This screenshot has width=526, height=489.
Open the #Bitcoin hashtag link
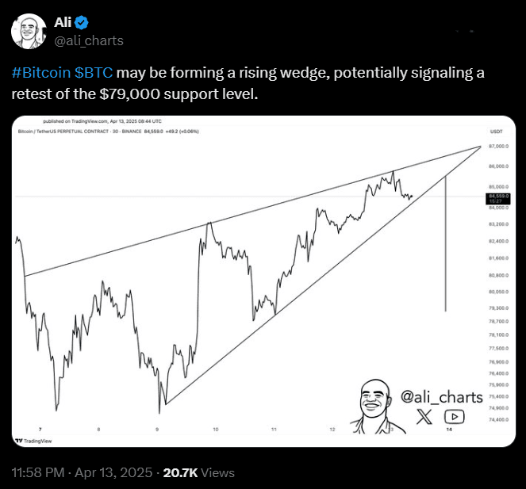click(41, 72)
